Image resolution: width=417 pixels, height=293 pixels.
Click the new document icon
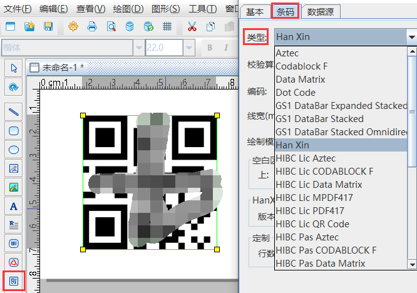point(11,26)
